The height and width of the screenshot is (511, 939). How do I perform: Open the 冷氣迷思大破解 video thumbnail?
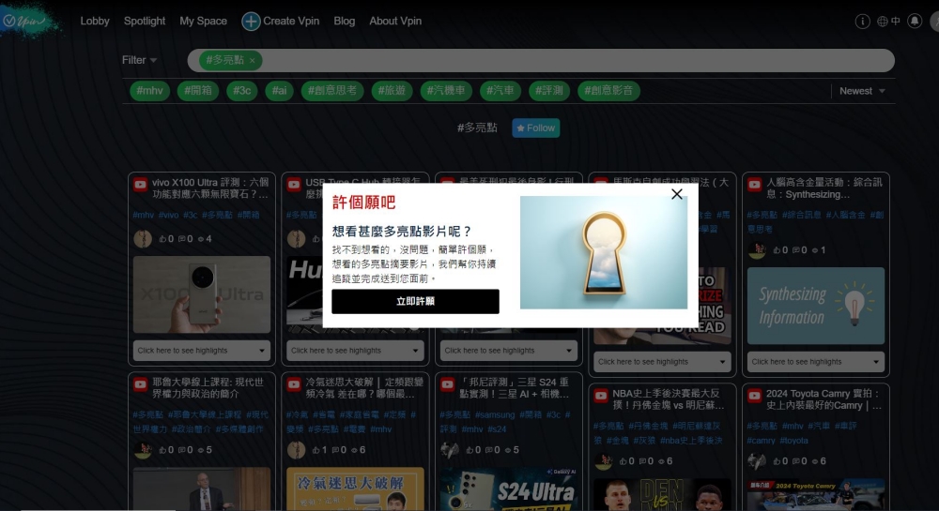pos(355,488)
